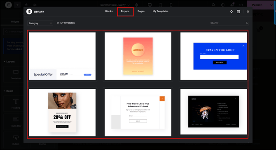Close the Library modal
This screenshot has width=276, height=150.
(248, 12)
